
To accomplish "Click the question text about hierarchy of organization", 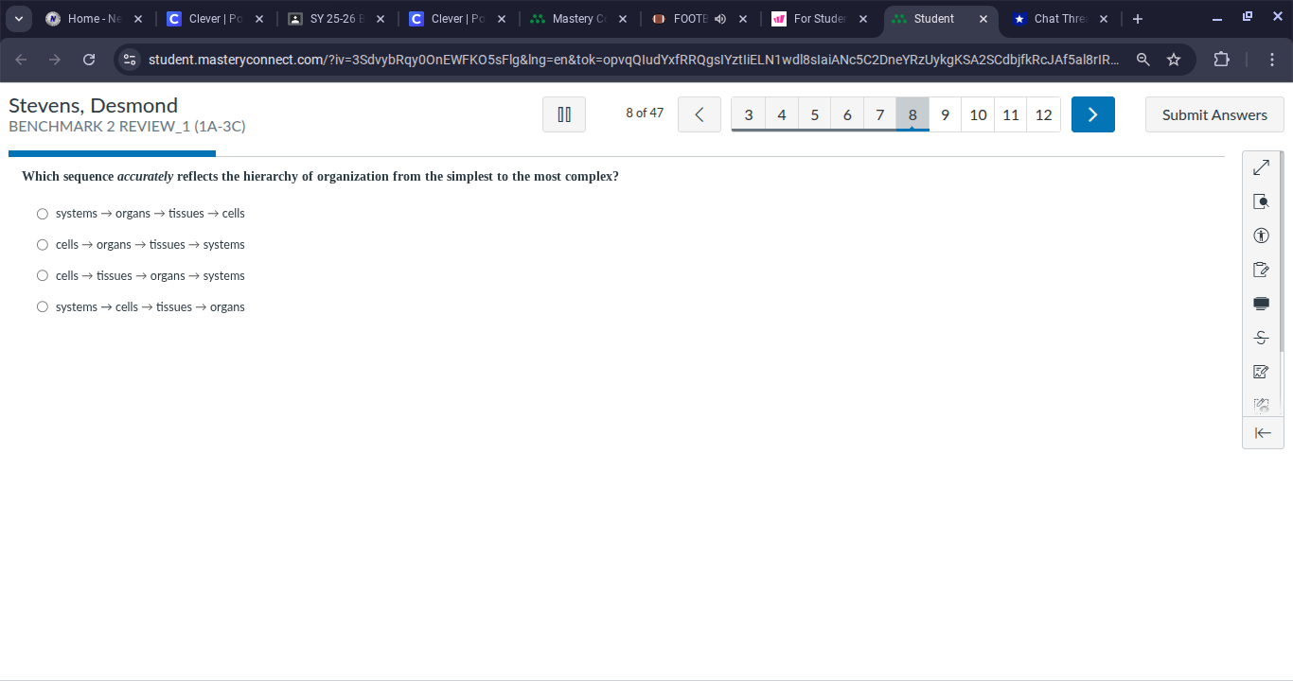I will click(320, 177).
